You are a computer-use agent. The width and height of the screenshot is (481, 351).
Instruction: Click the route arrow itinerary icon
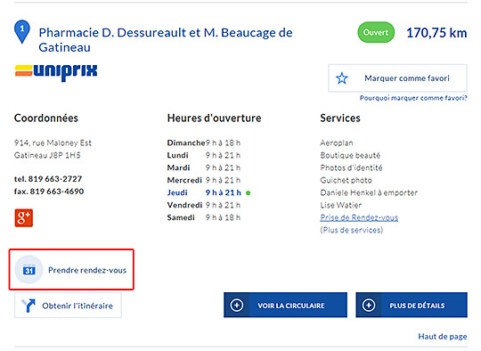click(29, 306)
